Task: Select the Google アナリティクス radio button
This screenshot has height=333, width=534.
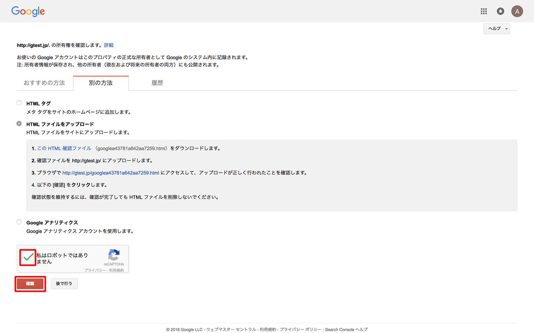Action: point(19,222)
